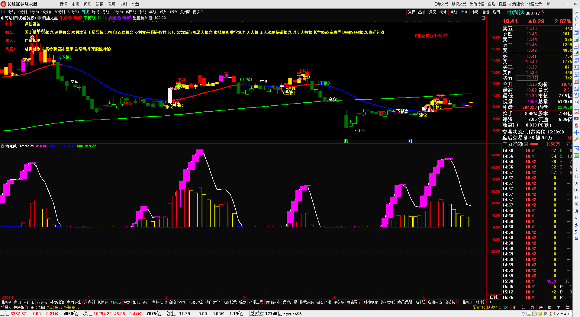Screen dimensions: 580x317
Task: Click the F10 info icon in the right sidebar
Action: pos(576,68)
